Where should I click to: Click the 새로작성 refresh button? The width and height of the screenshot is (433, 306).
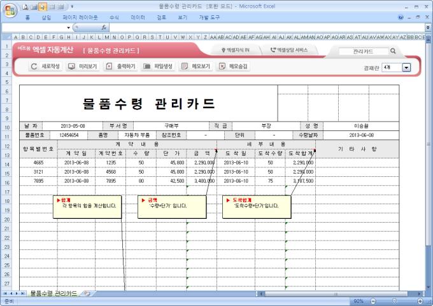(45, 66)
